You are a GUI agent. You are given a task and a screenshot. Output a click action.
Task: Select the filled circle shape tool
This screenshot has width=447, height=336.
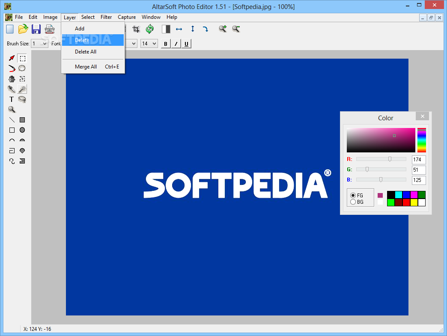point(22,130)
